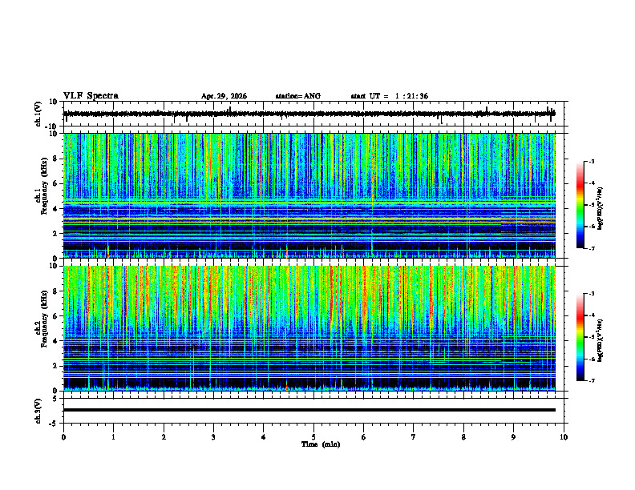Image resolution: width=635 pixels, height=490 pixels.
Task: Click the ch.1 voltage waveform trace
Action: [309, 114]
